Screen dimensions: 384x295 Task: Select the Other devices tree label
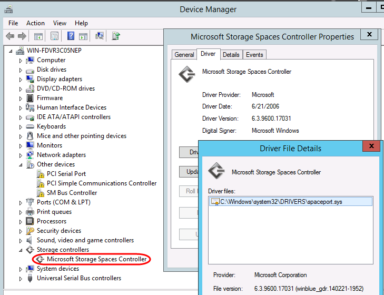56,164
